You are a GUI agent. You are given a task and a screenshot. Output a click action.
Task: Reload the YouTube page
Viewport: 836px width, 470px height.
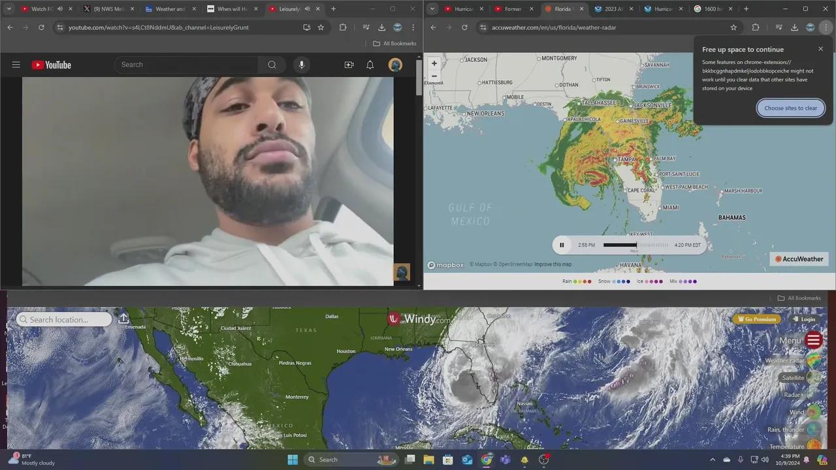coord(41,27)
